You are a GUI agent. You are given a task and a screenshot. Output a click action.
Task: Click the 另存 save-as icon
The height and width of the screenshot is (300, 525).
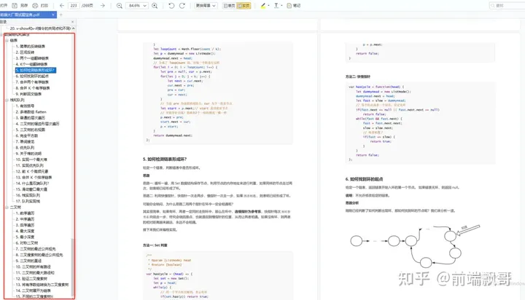coord(15,6)
